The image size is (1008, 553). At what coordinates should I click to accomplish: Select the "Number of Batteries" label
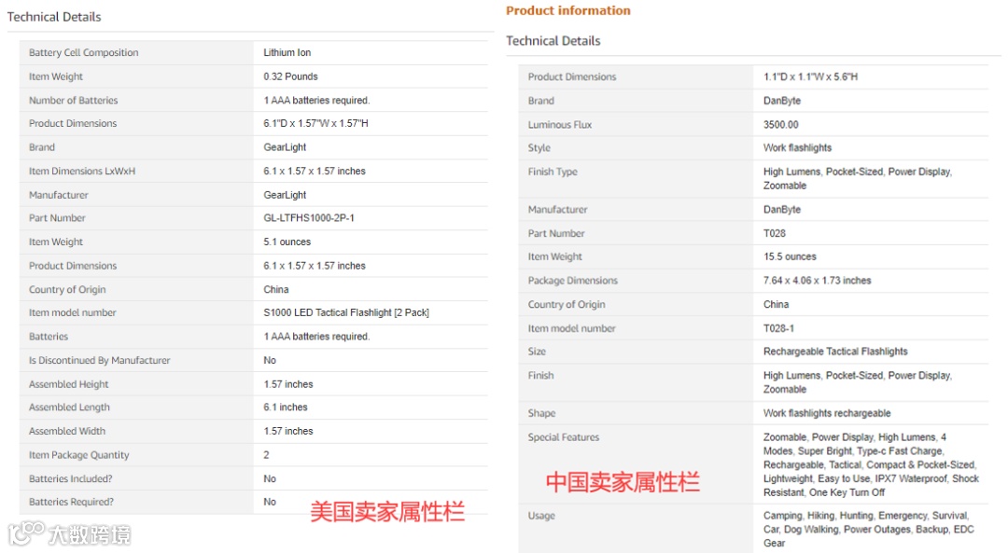click(x=74, y=100)
